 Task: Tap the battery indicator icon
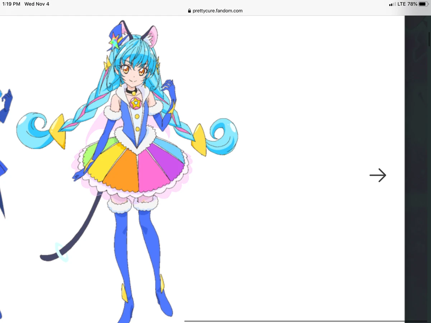pos(423,4)
